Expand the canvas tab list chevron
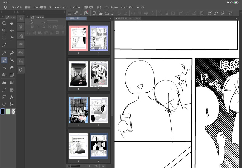242x168 pixels. click(236, 18)
